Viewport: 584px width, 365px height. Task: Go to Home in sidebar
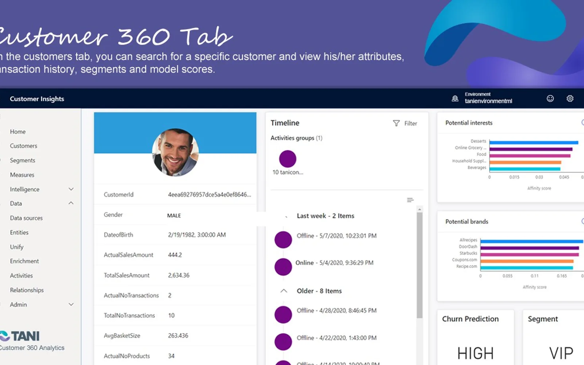pyautogui.click(x=18, y=131)
